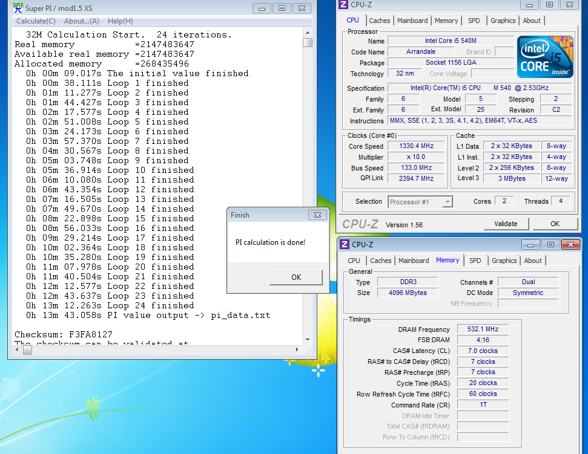Open the About...(A) menu in Super PI
The width and height of the screenshot is (588, 454).
82,21
